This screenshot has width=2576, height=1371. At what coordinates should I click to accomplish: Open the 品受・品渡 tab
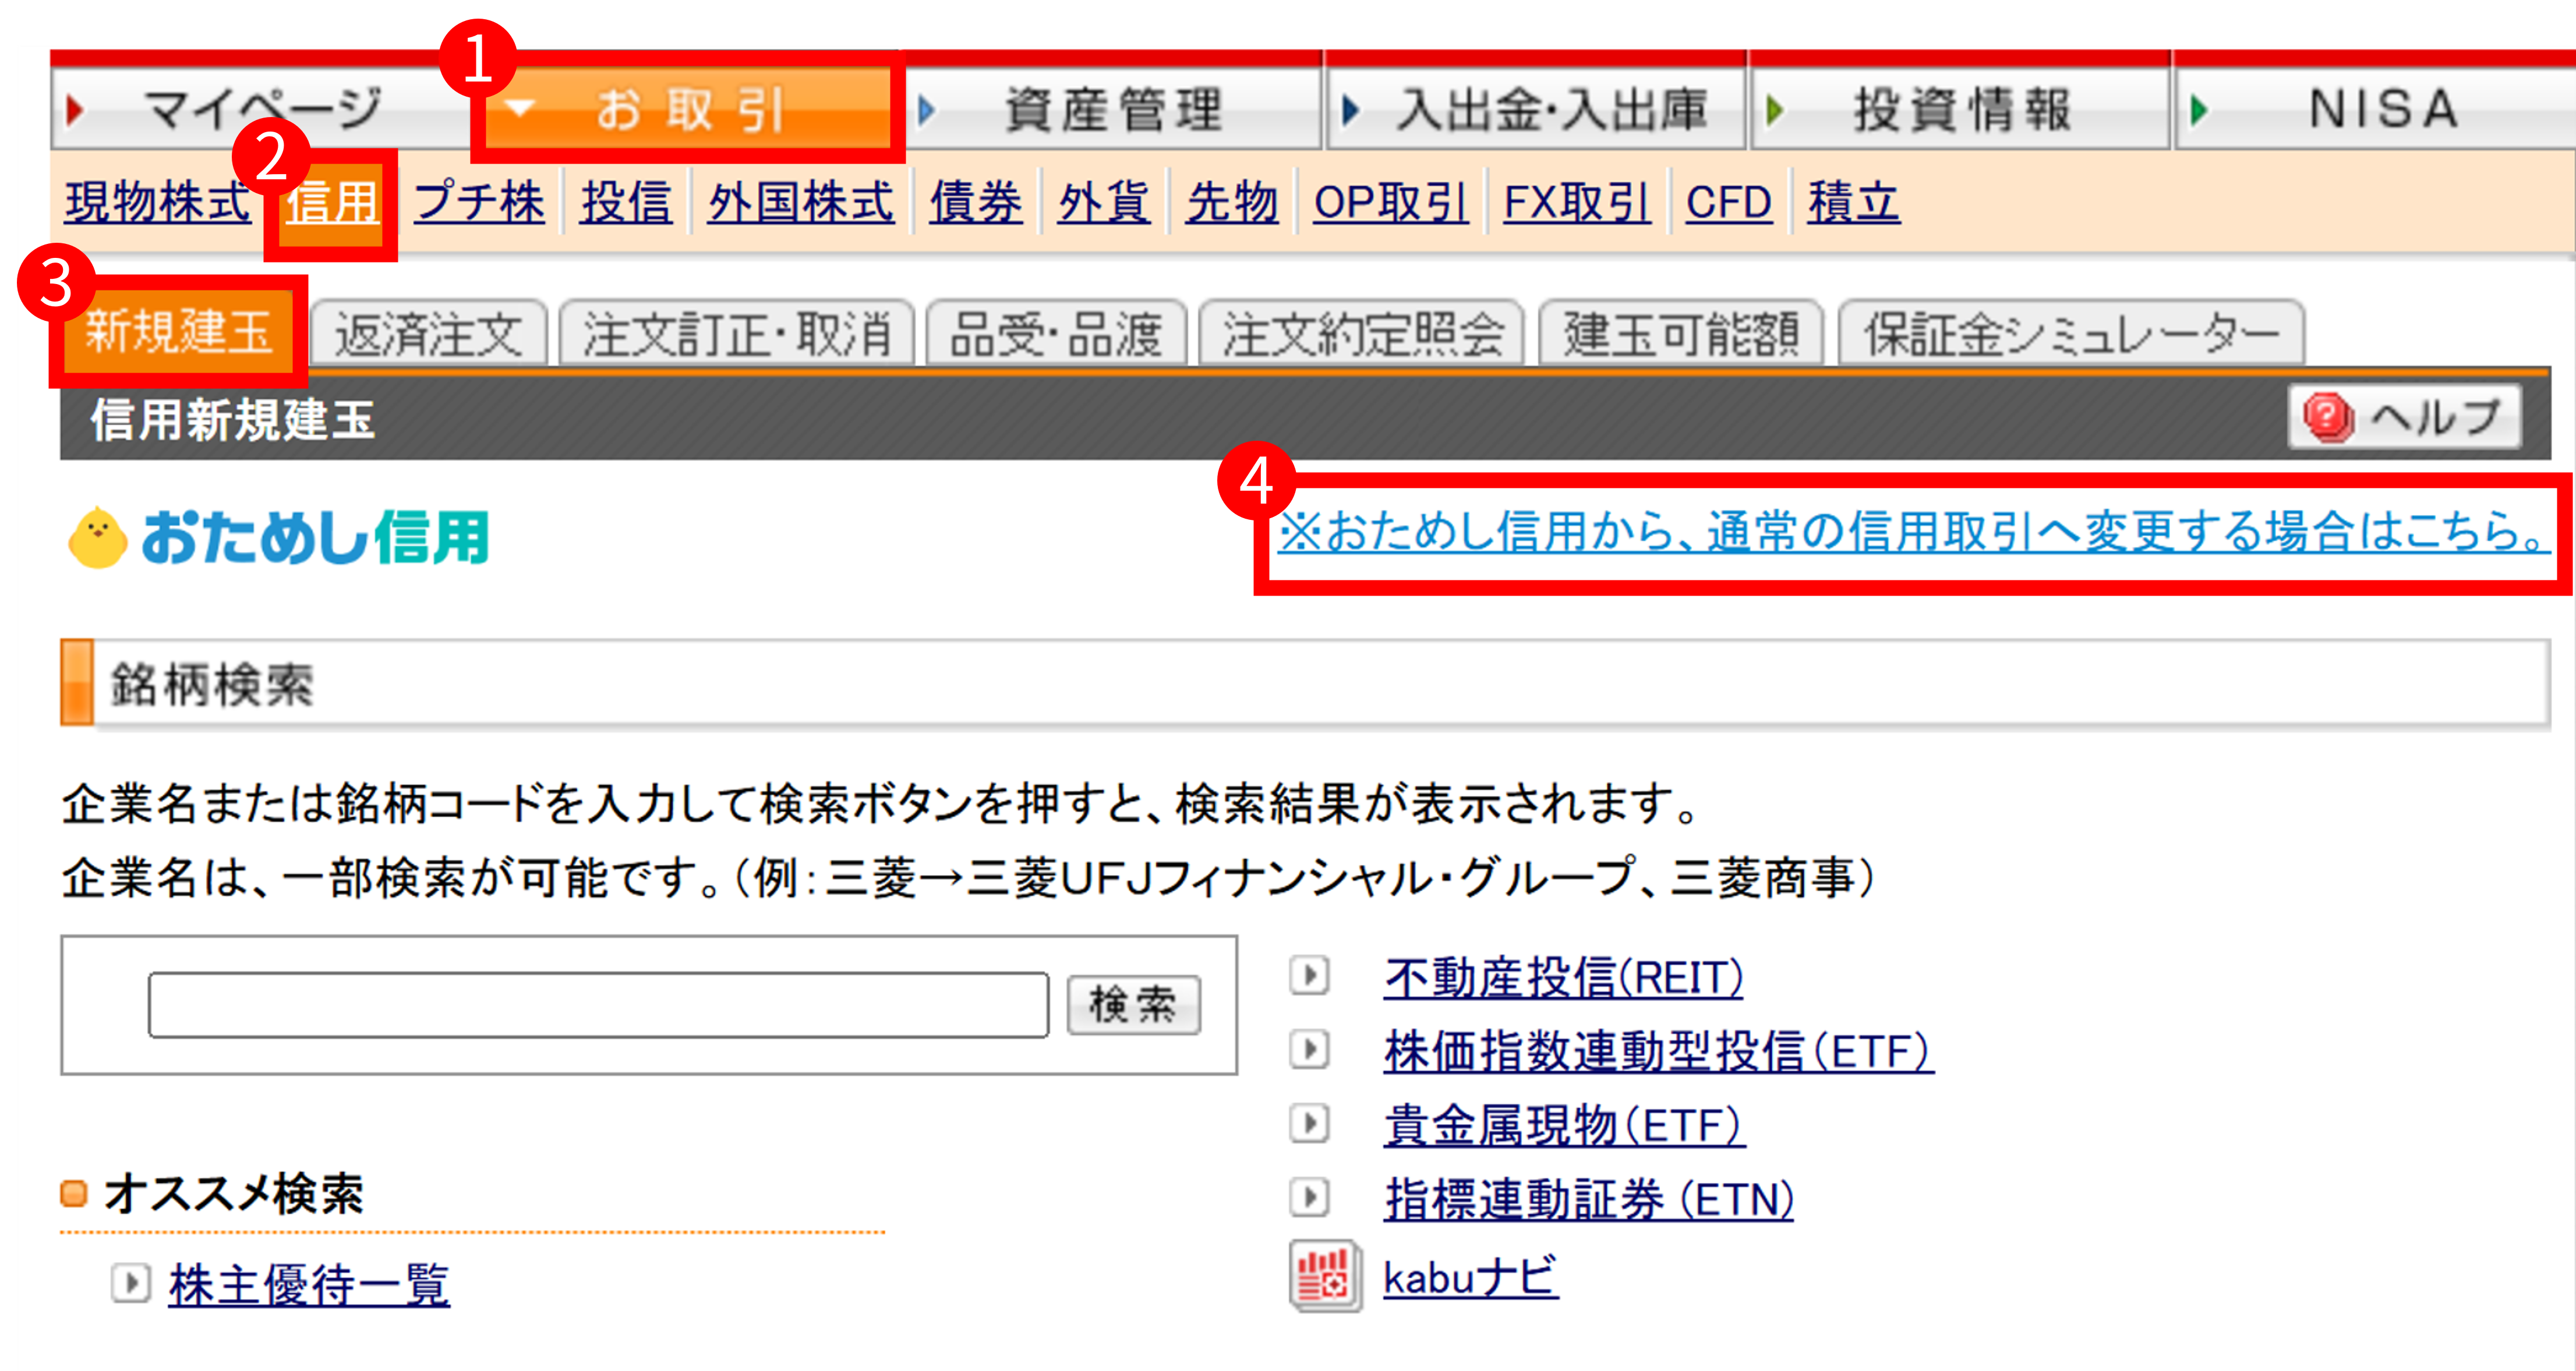click(1056, 333)
